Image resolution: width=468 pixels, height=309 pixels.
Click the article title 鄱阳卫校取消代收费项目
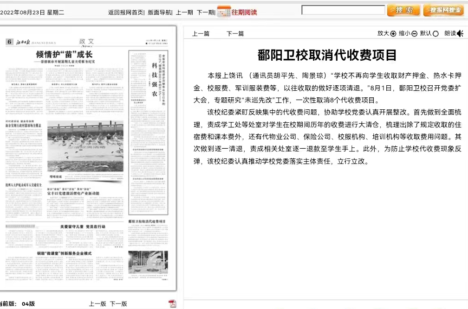327,55
